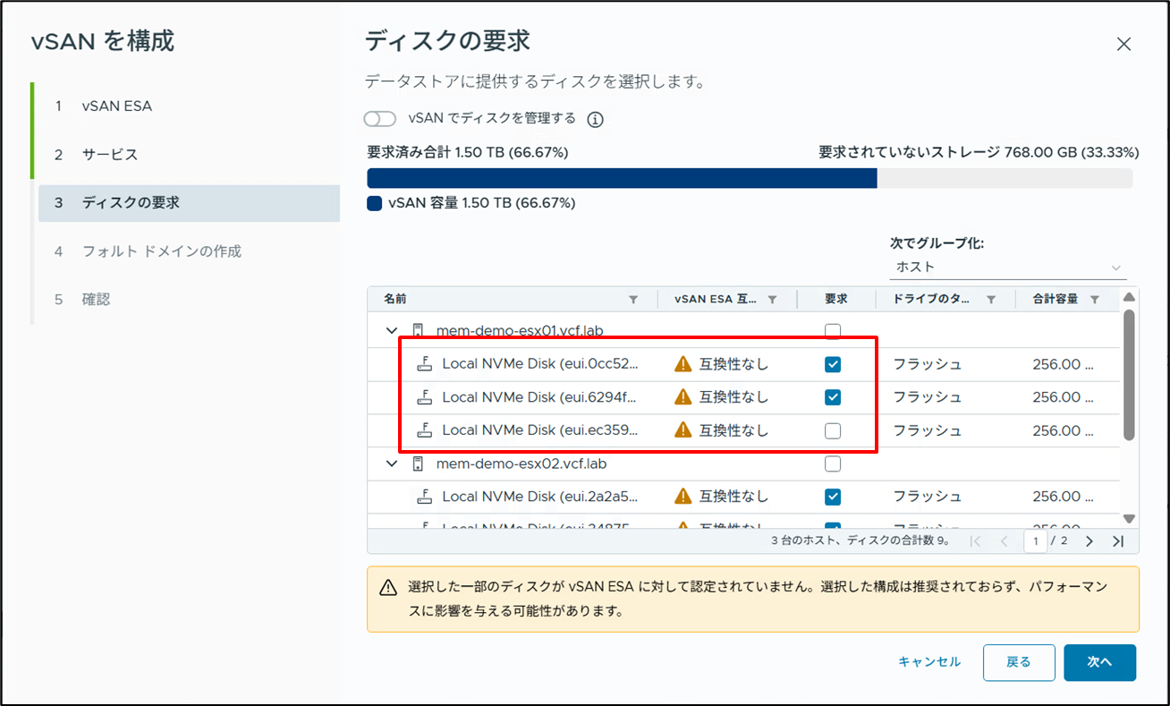Click the キャンセル link
This screenshot has width=1170, height=706.
tap(929, 662)
